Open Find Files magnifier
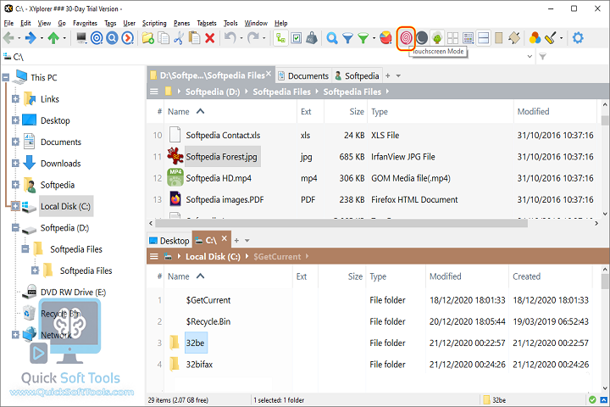Screen dimensions: 610x407 [332, 38]
